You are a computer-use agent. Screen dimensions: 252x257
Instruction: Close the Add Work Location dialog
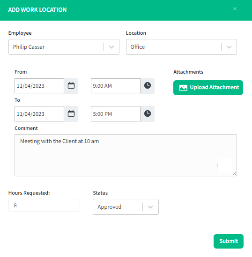click(235, 9)
